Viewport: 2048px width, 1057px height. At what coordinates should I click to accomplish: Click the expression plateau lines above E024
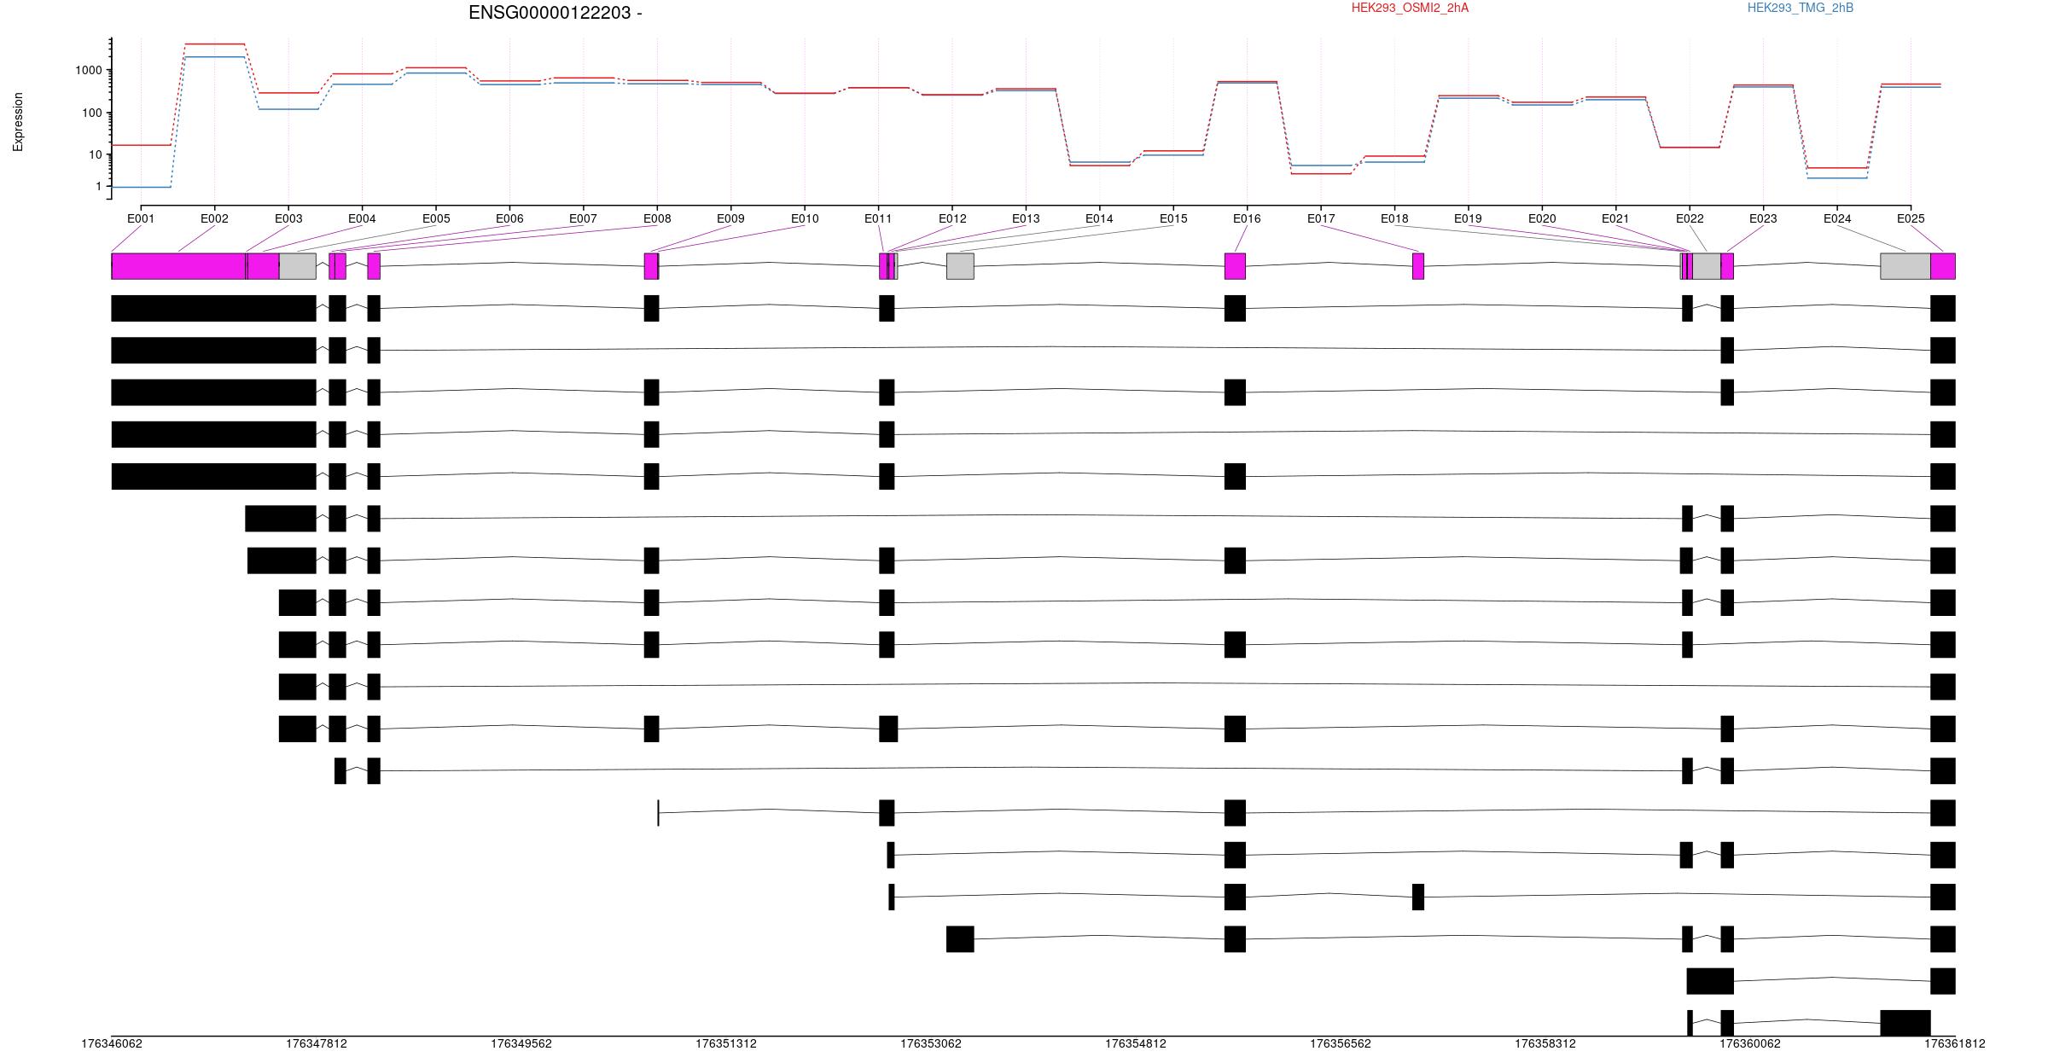pyautogui.click(x=1837, y=173)
